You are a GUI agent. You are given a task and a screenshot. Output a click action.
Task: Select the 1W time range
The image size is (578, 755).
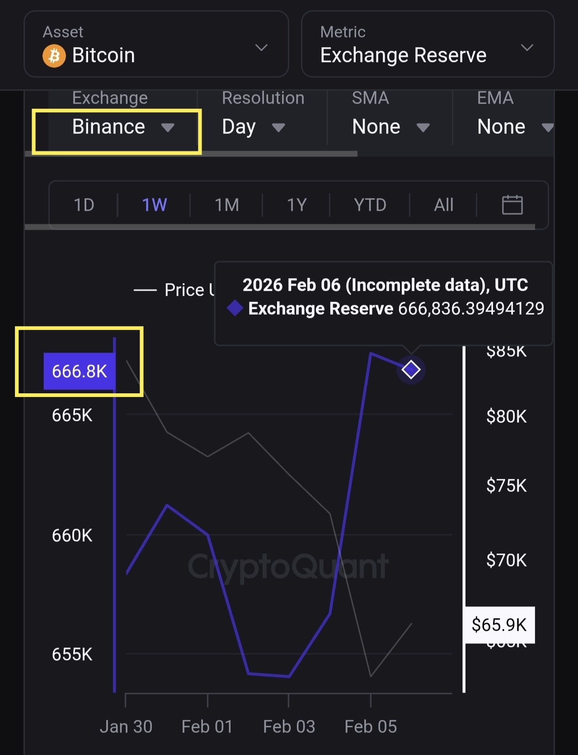155,205
